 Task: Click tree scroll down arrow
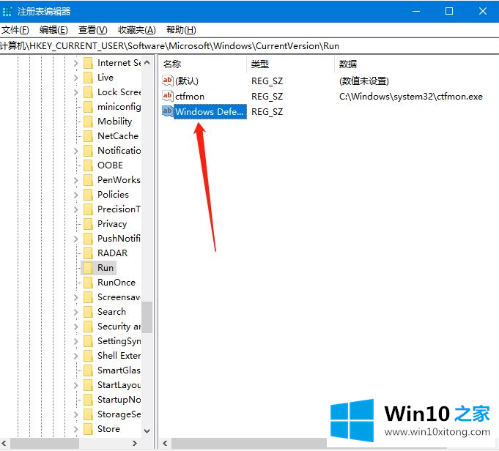tap(147, 431)
